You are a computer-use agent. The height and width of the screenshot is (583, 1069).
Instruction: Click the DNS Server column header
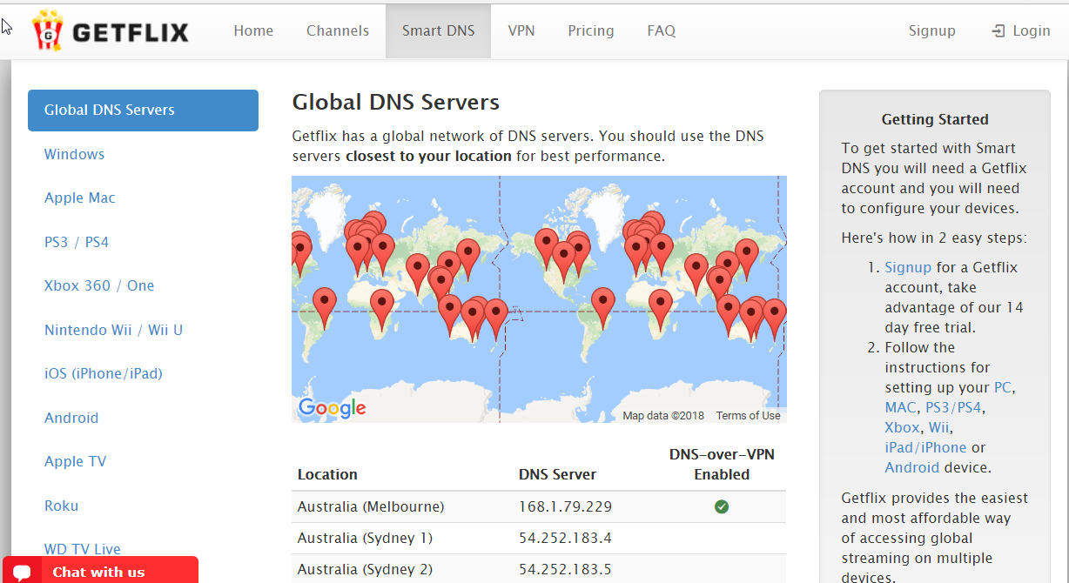pos(557,474)
